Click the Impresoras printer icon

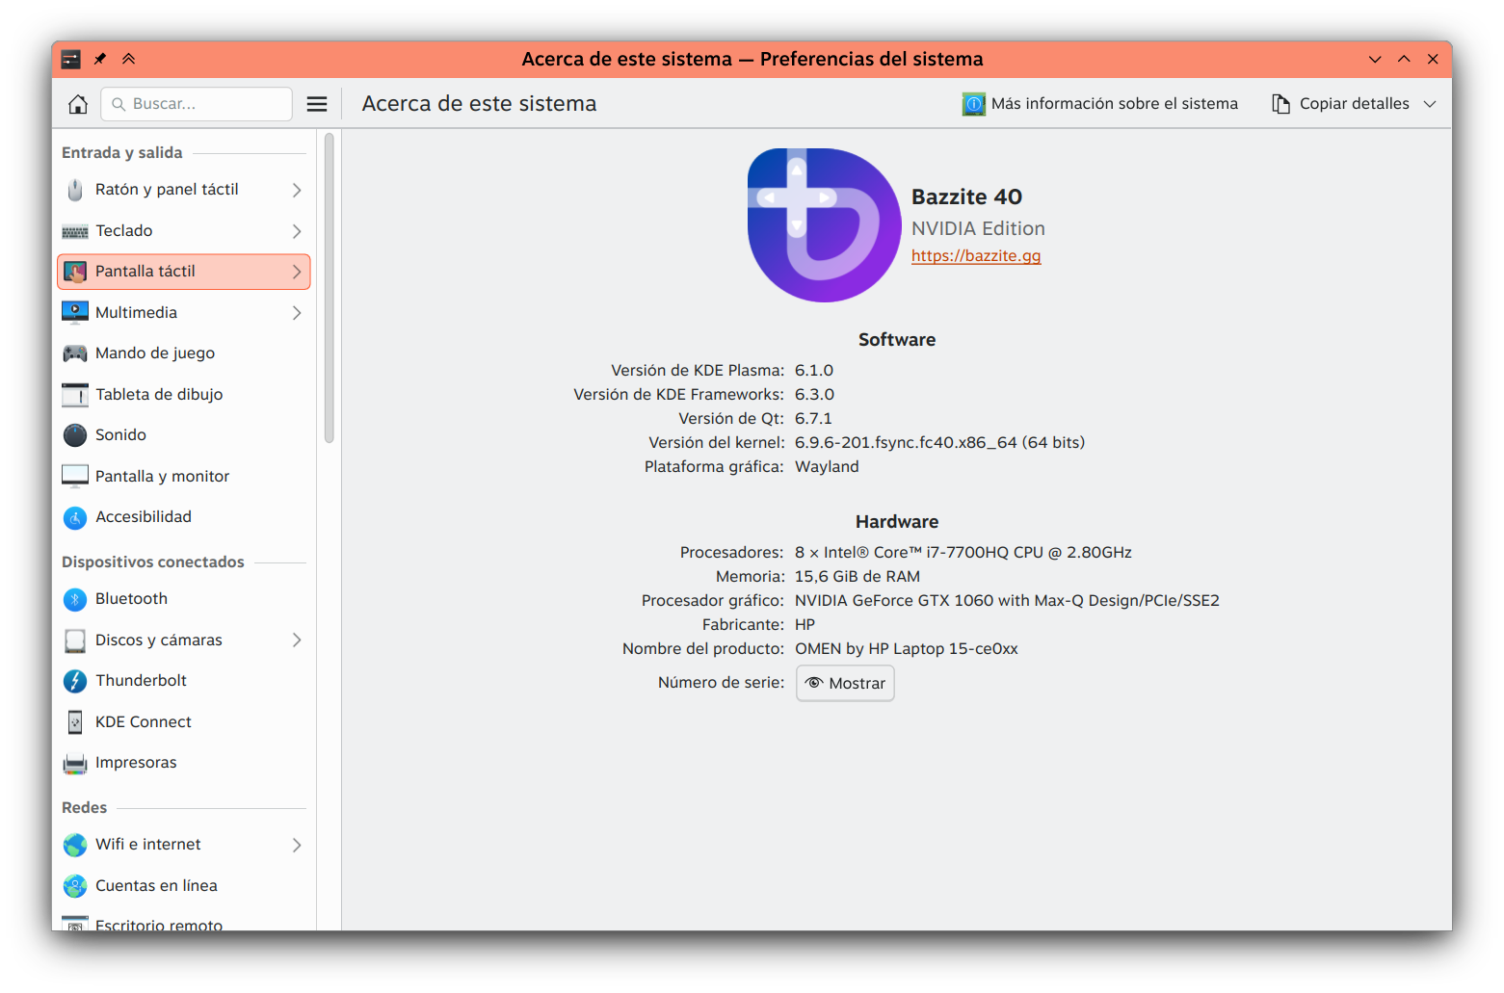(x=75, y=763)
